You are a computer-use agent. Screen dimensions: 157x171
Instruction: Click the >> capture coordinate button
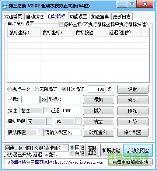click(44, 100)
